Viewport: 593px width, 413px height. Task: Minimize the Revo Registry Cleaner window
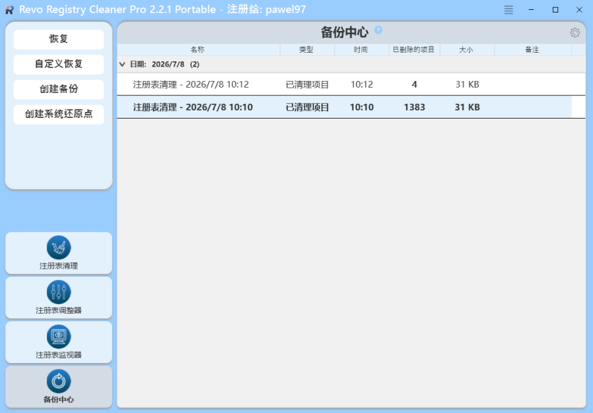coord(531,10)
